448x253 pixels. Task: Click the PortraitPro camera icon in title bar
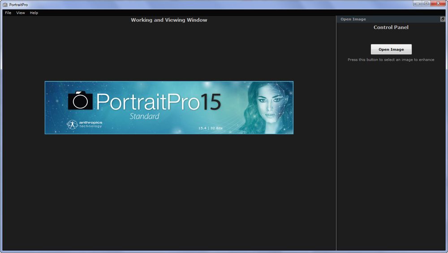click(x=4, y=4)
